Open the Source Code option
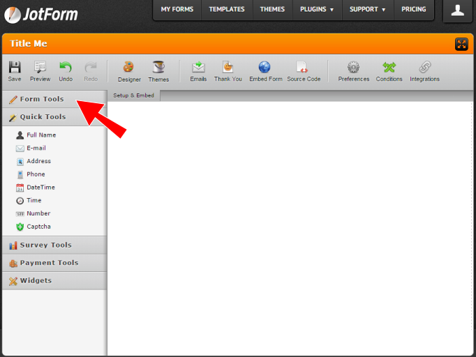The image size is (476, 357). (304, 71)
